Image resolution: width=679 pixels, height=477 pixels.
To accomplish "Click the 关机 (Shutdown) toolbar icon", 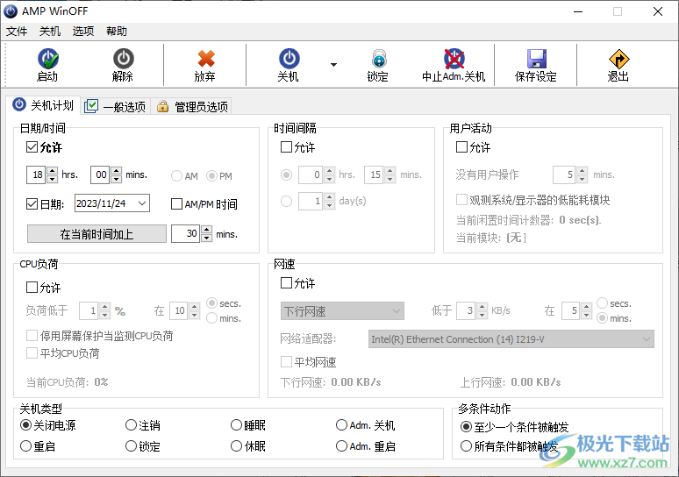I will pyautogui.click(x=289, y=59).
